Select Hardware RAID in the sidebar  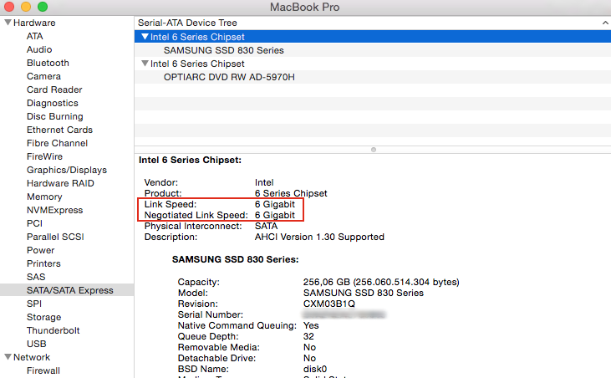pos(60,183)
